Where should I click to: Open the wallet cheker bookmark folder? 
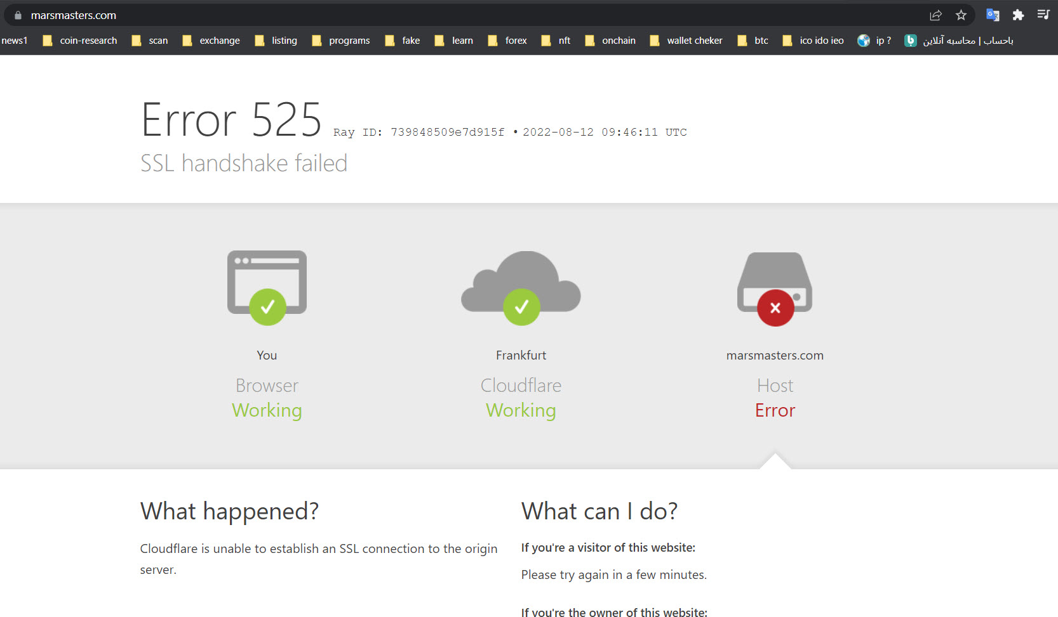(x=686, y=41)
